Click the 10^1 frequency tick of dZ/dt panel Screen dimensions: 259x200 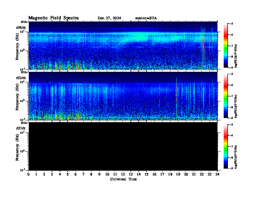pos(22,132)
